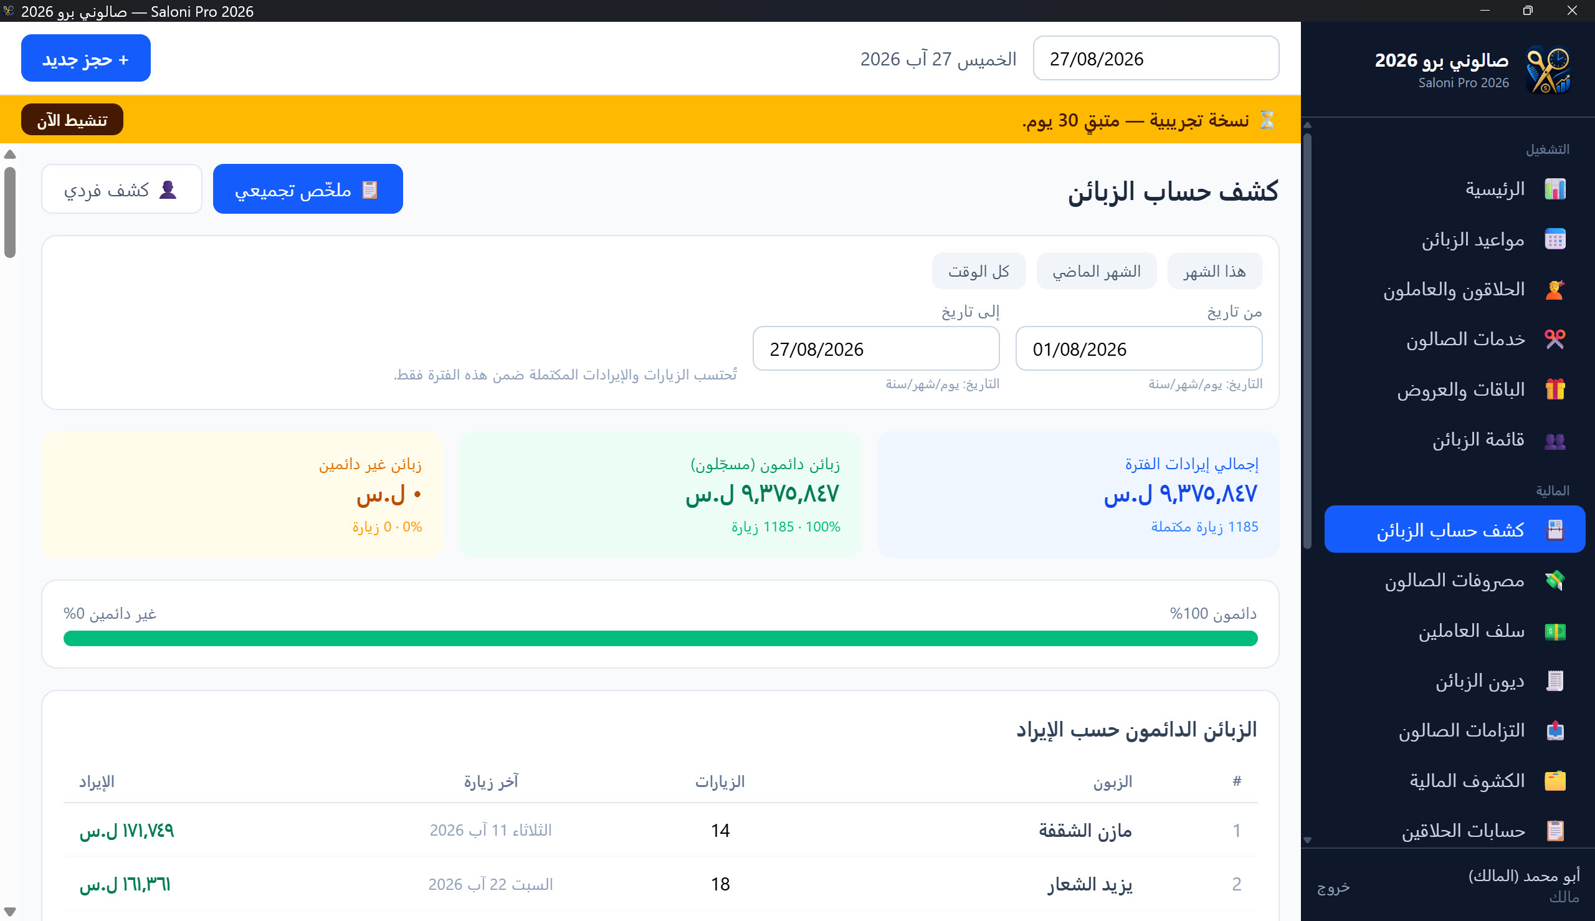Click ديون الزبائن receipt icon
This screenshot has width=1595, height=921.
[x=1555, y=681]
